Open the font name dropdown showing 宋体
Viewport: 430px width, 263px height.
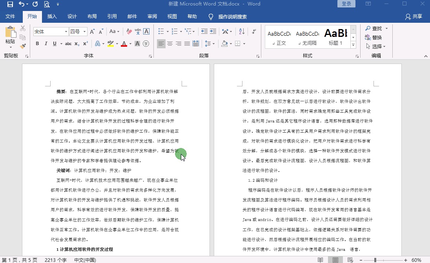click(51, 32)
